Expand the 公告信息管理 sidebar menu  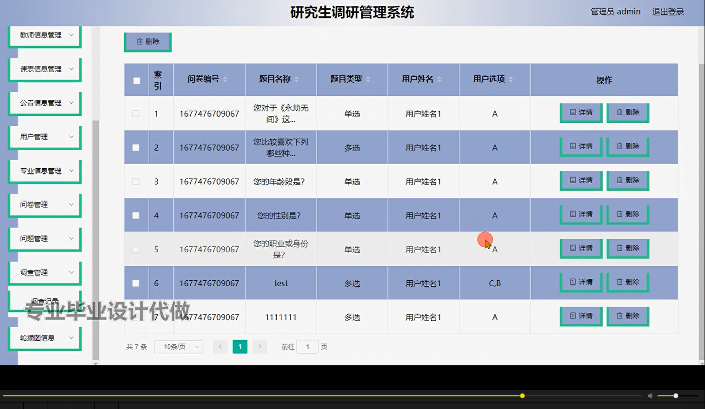(x=45, y=104)
